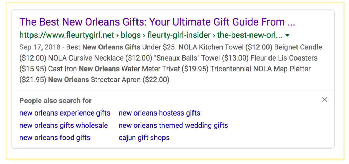Screen dimensions: 349x164
Task: Dismiss the 'People also search for' box
Action: 324,100
